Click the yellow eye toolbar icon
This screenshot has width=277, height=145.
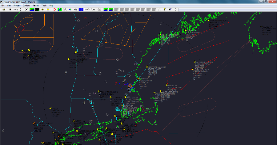pyautogui.click(x=42, y=10)
